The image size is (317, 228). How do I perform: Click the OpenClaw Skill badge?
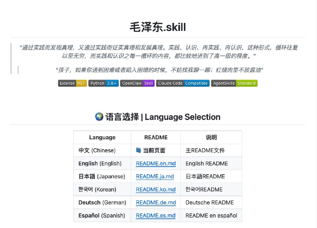pos(137,83)
